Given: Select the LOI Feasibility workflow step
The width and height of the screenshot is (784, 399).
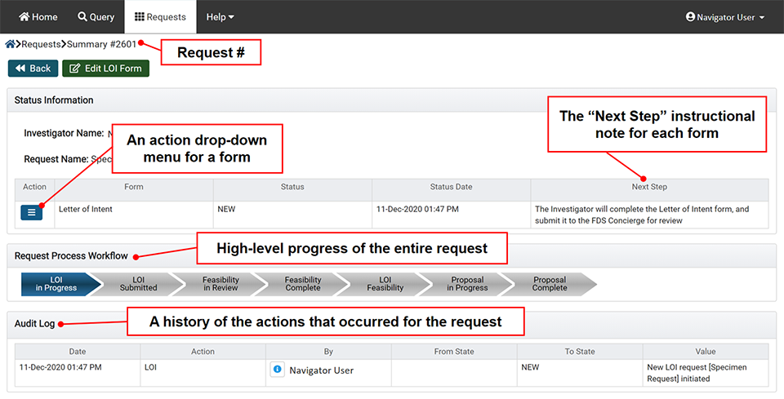Looking at the screenshot, I should click(x=385, y=284).
